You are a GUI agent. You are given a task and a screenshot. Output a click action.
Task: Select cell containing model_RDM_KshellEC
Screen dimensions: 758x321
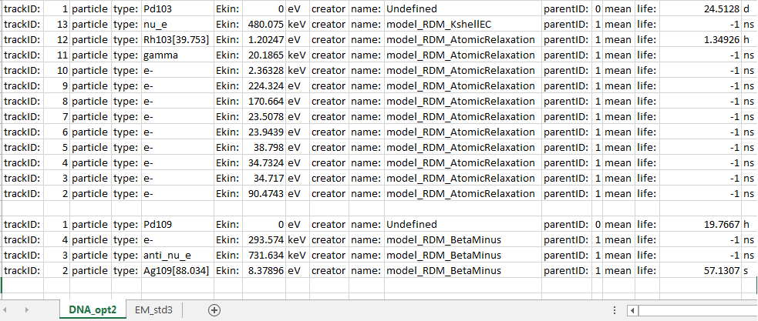pos(463,24)
